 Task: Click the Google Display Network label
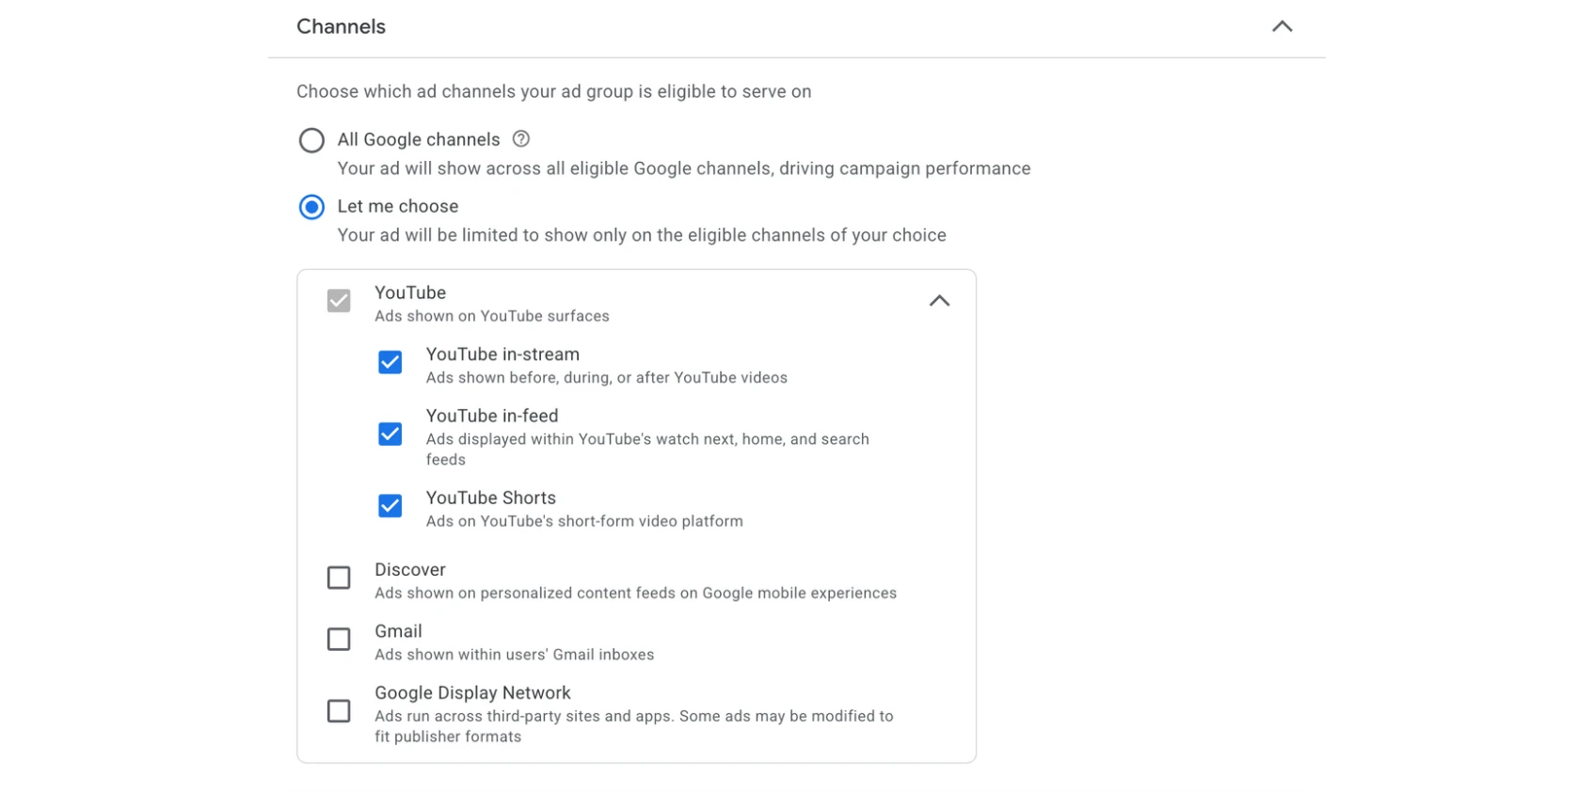point(472,692)
